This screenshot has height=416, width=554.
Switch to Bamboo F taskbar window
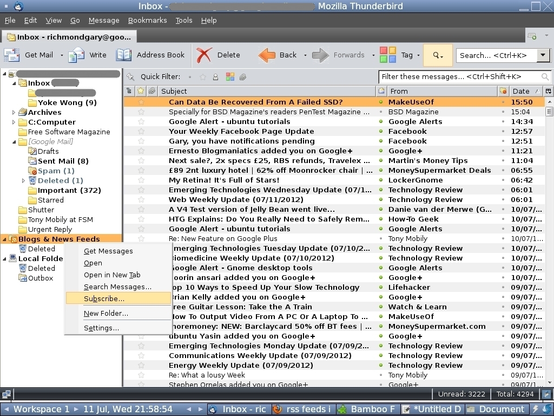367,409
